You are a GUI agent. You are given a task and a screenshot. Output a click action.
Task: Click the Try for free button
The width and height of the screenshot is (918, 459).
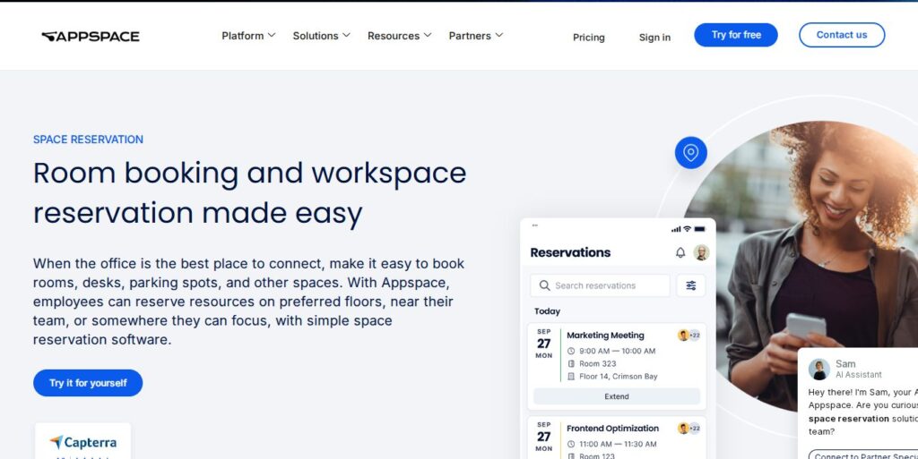pos(736,35)
